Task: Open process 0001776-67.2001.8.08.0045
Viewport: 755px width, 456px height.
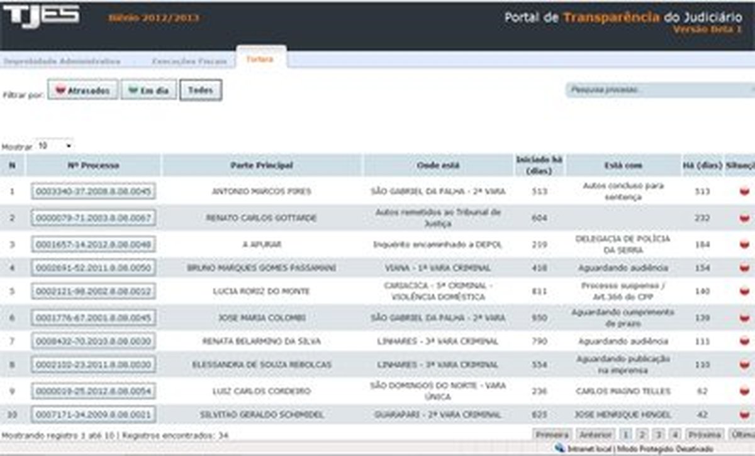Action: pos(93,318)
